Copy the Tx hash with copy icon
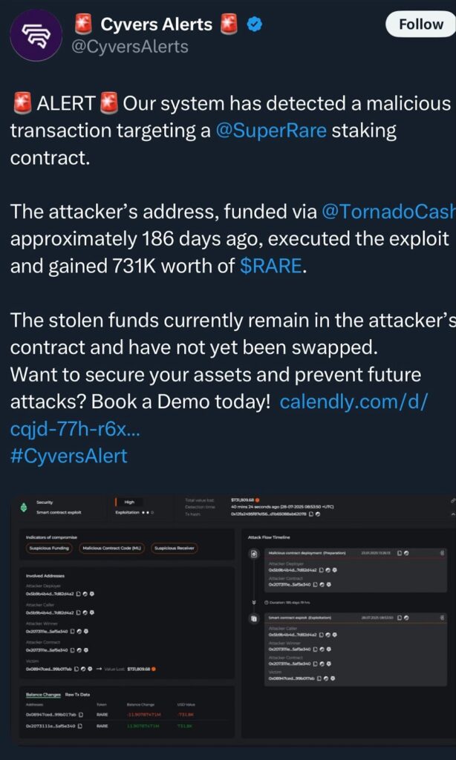 click(x=311, y=514)
